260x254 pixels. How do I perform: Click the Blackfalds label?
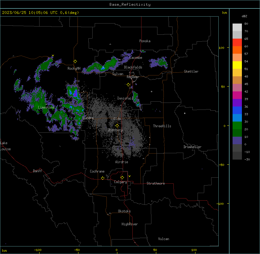point(133,67)
